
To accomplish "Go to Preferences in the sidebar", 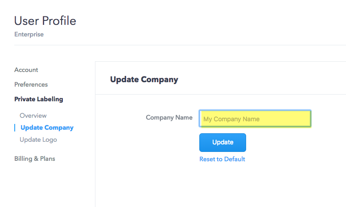I will pyautogui.click(x=31, y=84).
